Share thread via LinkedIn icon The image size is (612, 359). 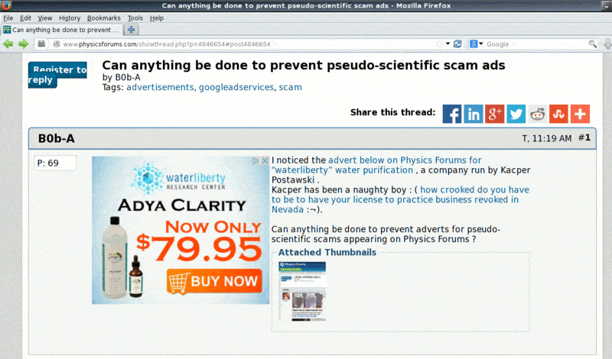474,114
